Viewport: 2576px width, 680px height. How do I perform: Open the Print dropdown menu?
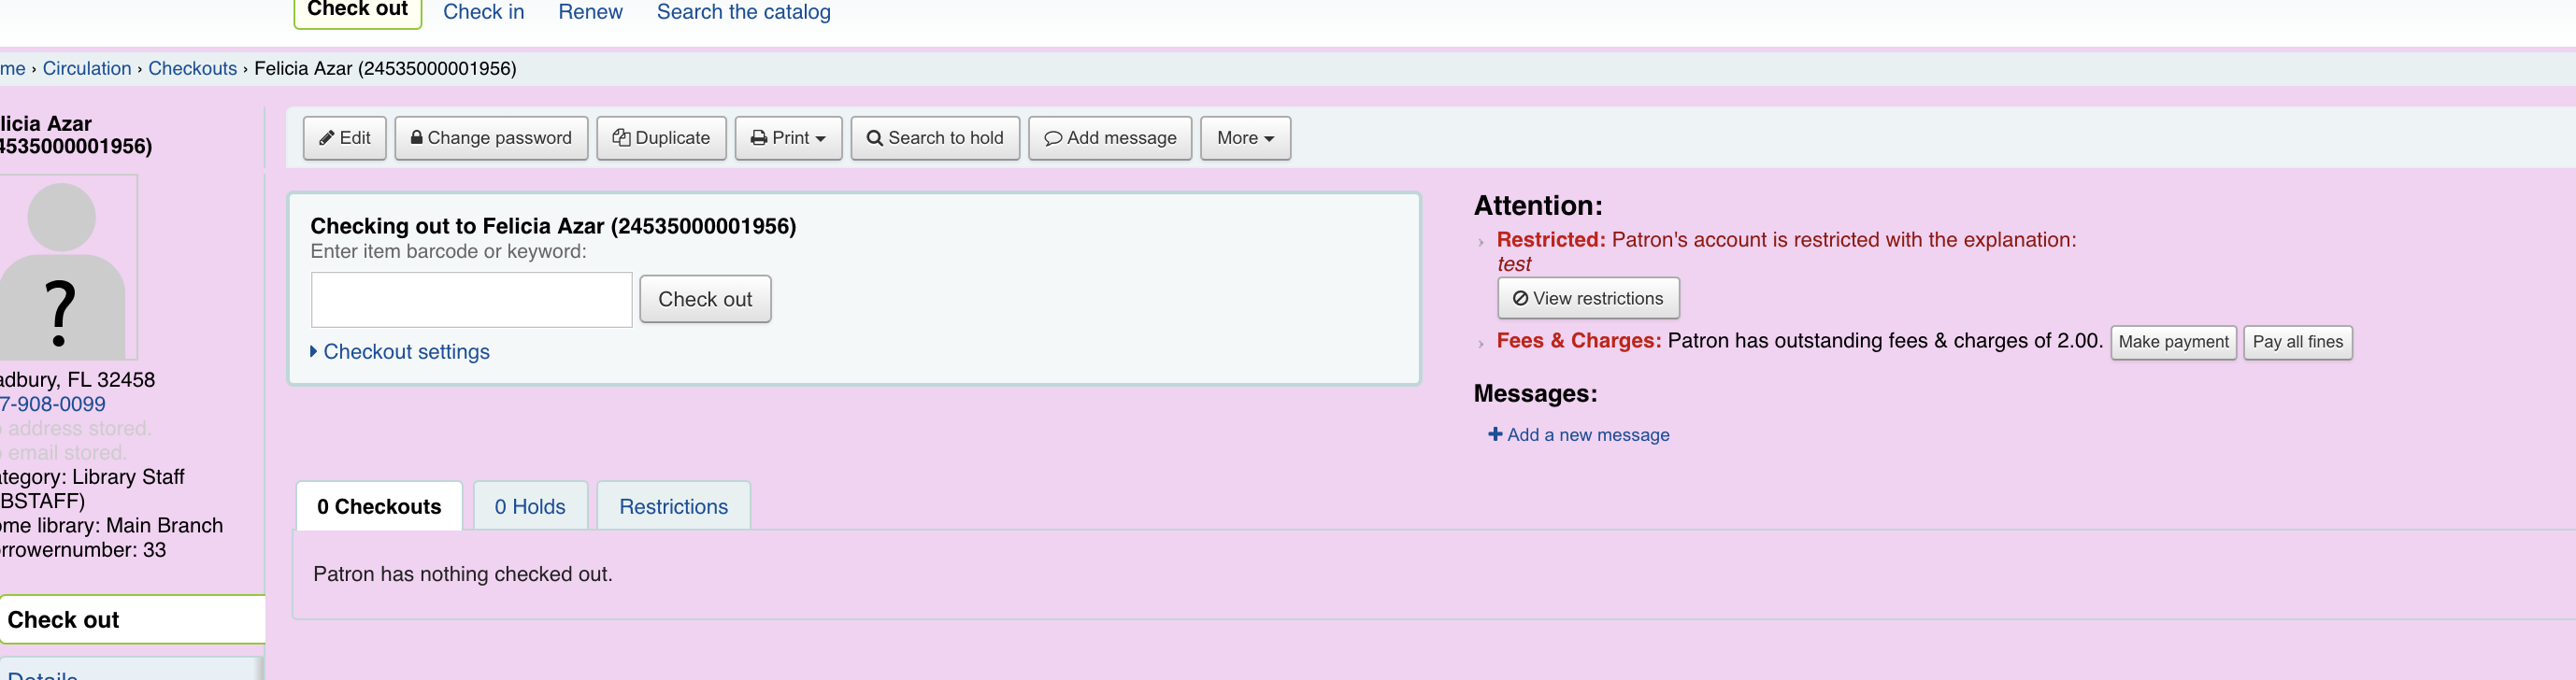click(x=787, y=138)
